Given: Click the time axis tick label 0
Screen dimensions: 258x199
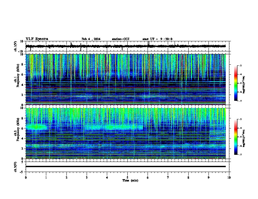Looking at the screenshot, I should 26,178.
